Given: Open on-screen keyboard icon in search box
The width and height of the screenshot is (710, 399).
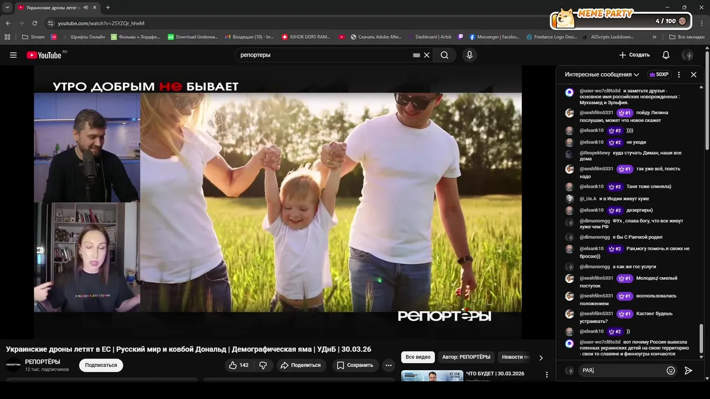Looking at the screenshot, I should [x=417, y=55].
